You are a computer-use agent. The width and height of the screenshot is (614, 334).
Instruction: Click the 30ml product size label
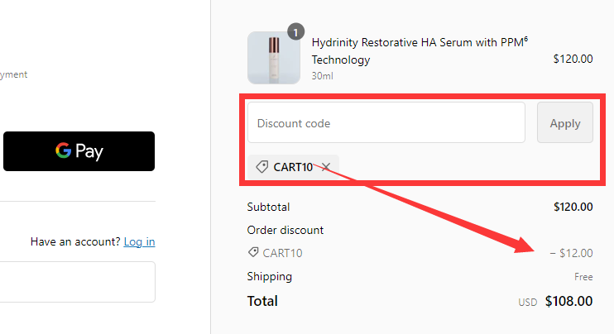coord(322,75)
